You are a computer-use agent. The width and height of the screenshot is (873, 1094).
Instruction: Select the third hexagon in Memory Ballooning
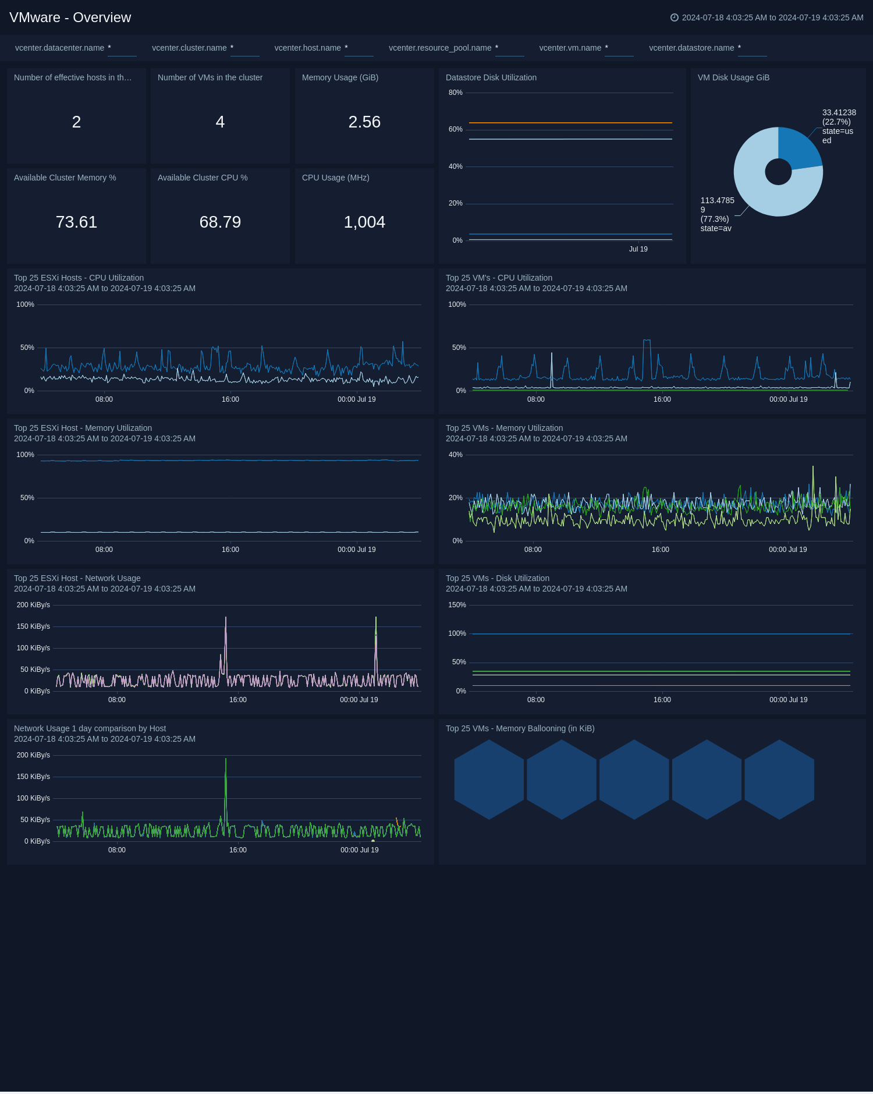tap(634, 780)
